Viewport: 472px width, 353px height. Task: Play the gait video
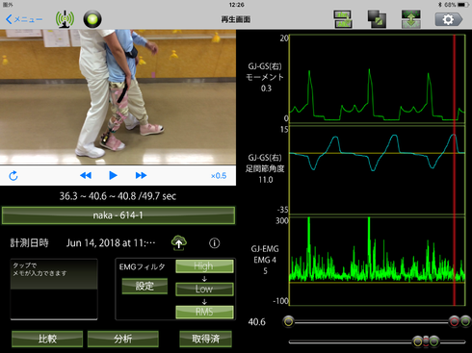113,175
